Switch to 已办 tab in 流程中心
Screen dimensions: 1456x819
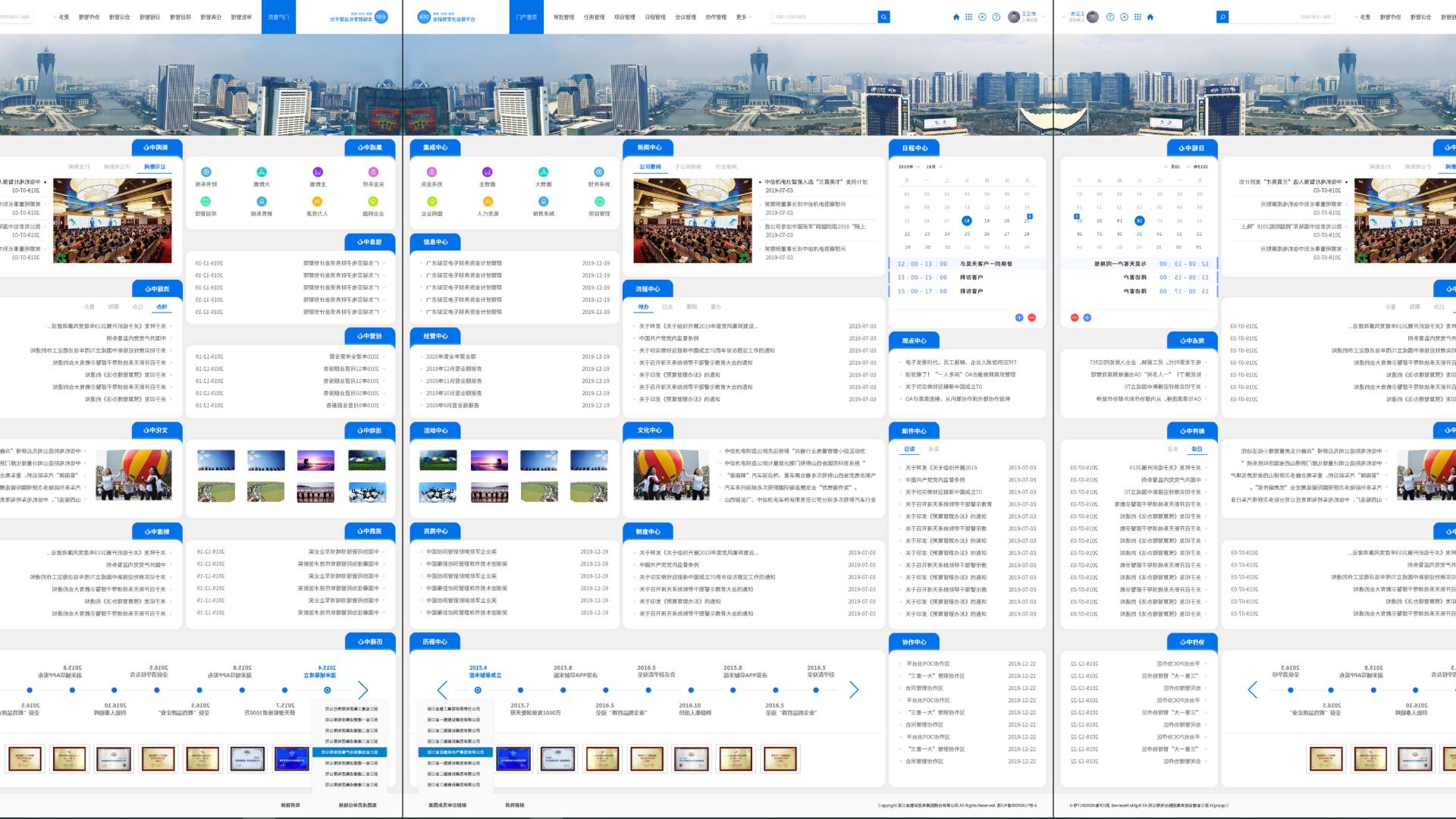pyautogui.click(x=667, y=307)
